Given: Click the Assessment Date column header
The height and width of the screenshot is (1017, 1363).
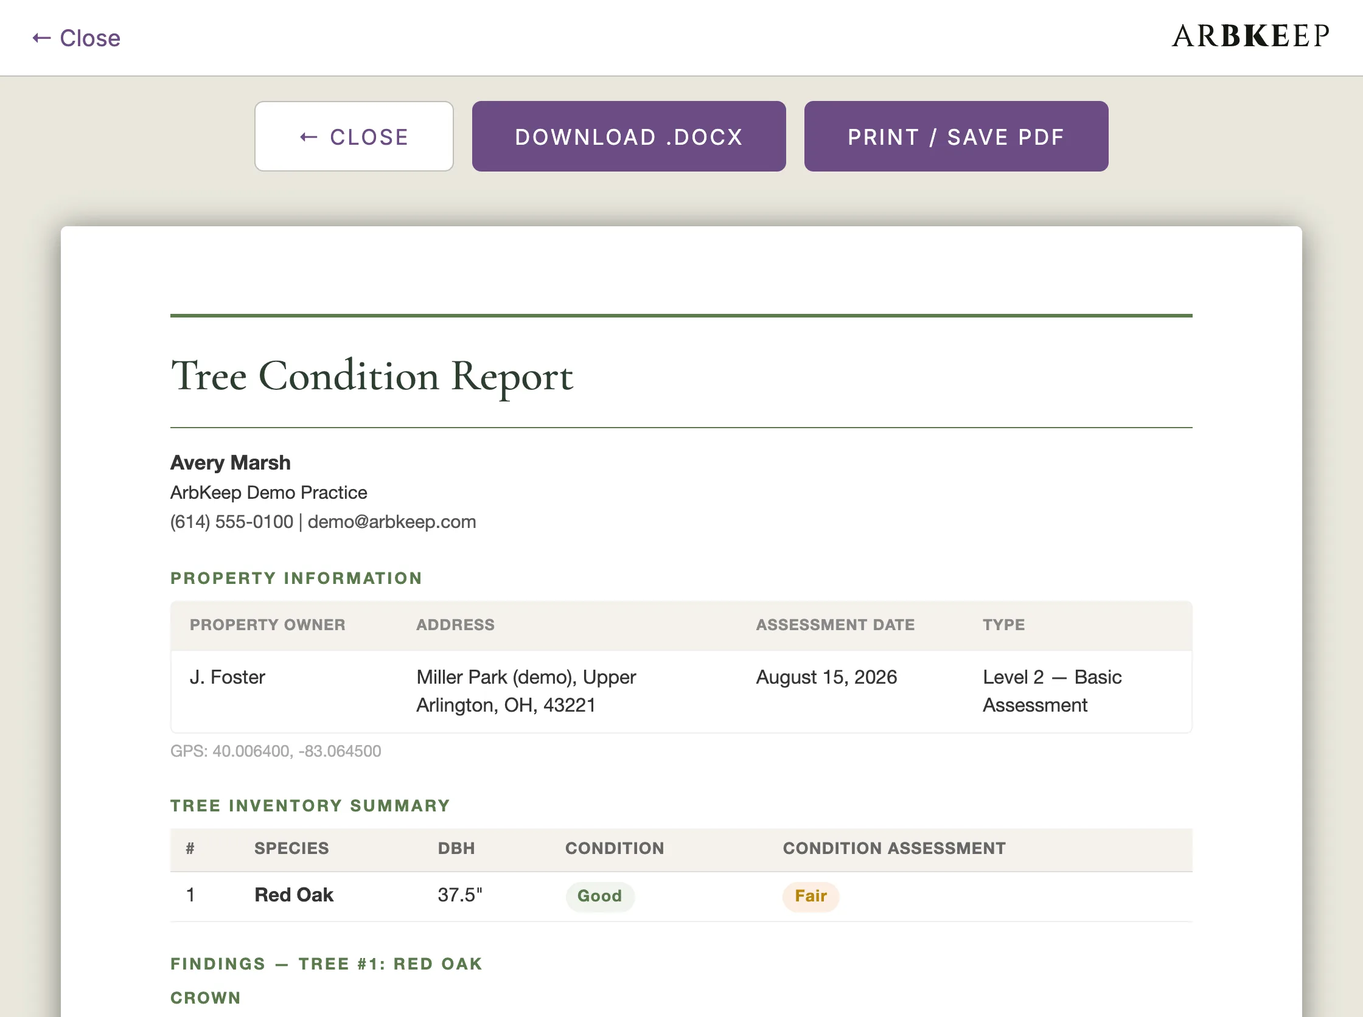Looking at the screenshot, I should 835,625.
